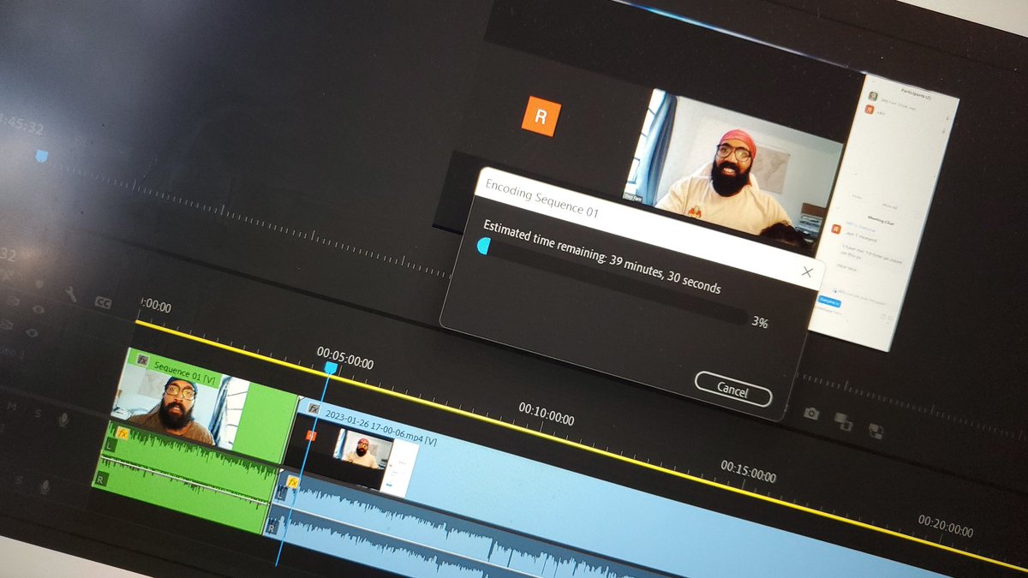Image resolution: width=1028 pixels, height=578 pixels.
Task: Click the encoding progress bar
Action: [x=613, y=282]
